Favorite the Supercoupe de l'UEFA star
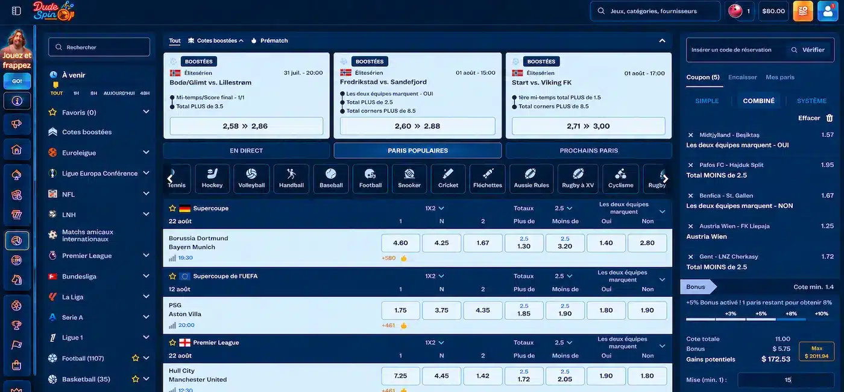The image size is (844, 392). point(172,276)
